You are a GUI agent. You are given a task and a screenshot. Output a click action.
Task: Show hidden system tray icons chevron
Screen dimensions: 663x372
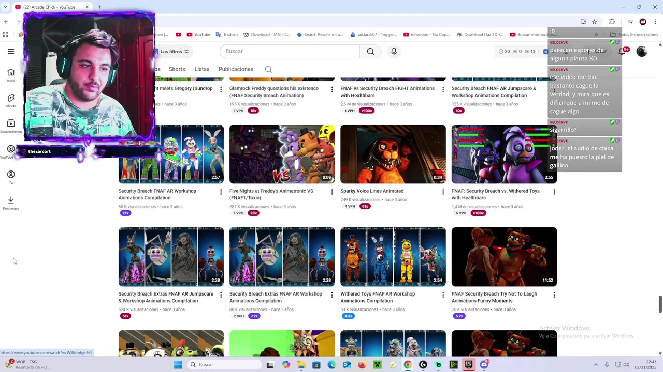coord(596,365)
